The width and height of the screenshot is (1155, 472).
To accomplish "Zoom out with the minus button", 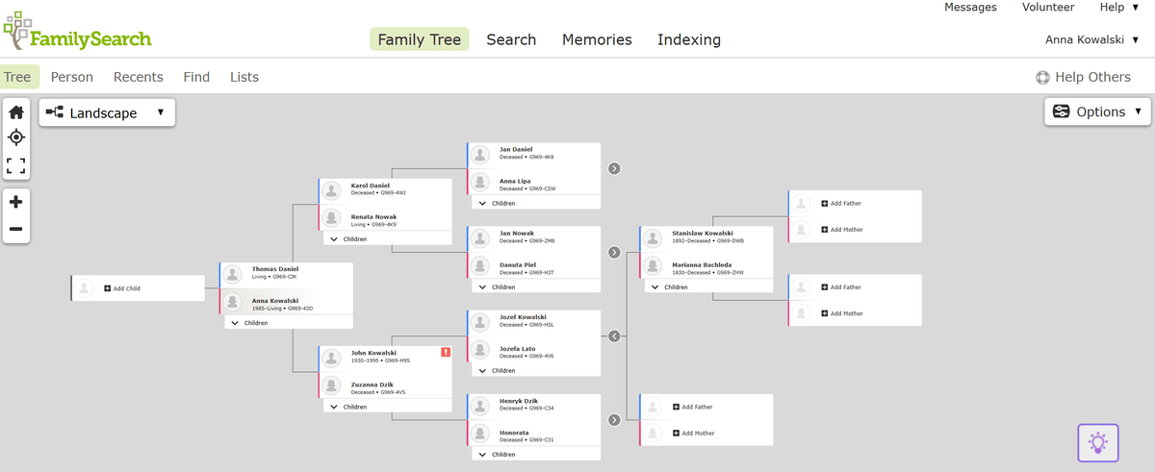I will 16,229.
